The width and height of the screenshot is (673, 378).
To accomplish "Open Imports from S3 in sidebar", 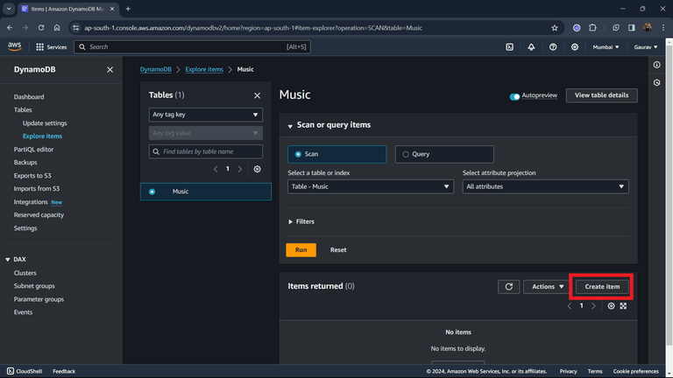I will pos(37,189).
